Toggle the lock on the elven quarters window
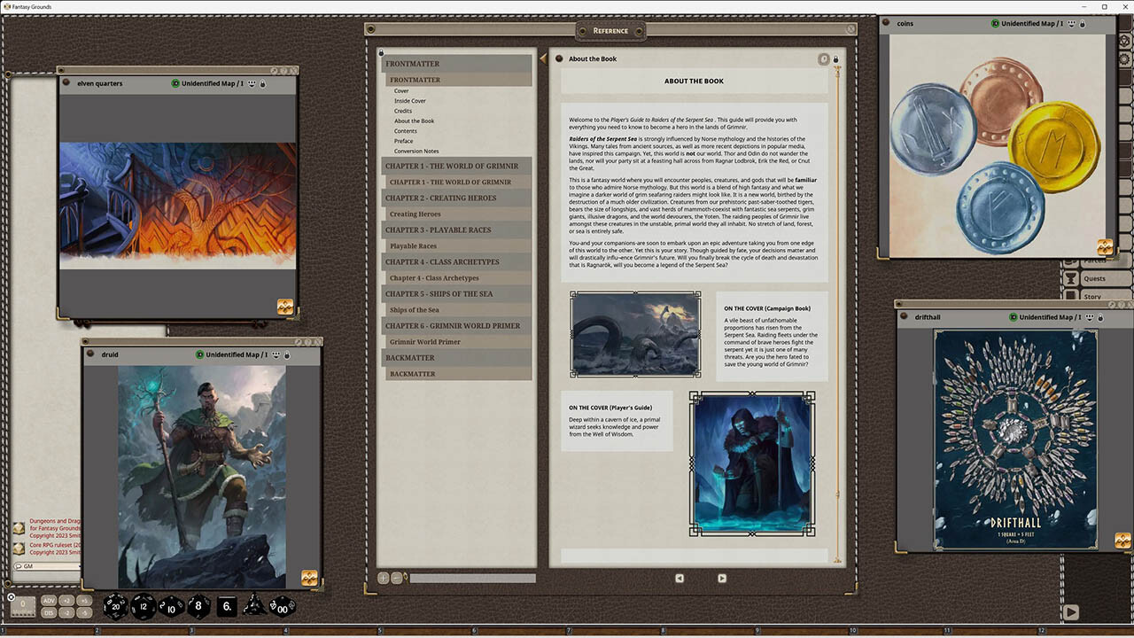 click(x=263, y=83)
